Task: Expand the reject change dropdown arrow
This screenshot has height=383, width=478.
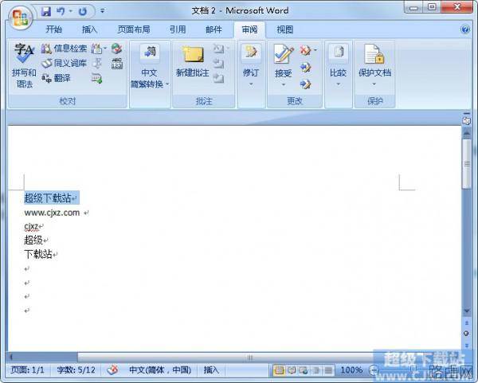Action: click(315, 50)
